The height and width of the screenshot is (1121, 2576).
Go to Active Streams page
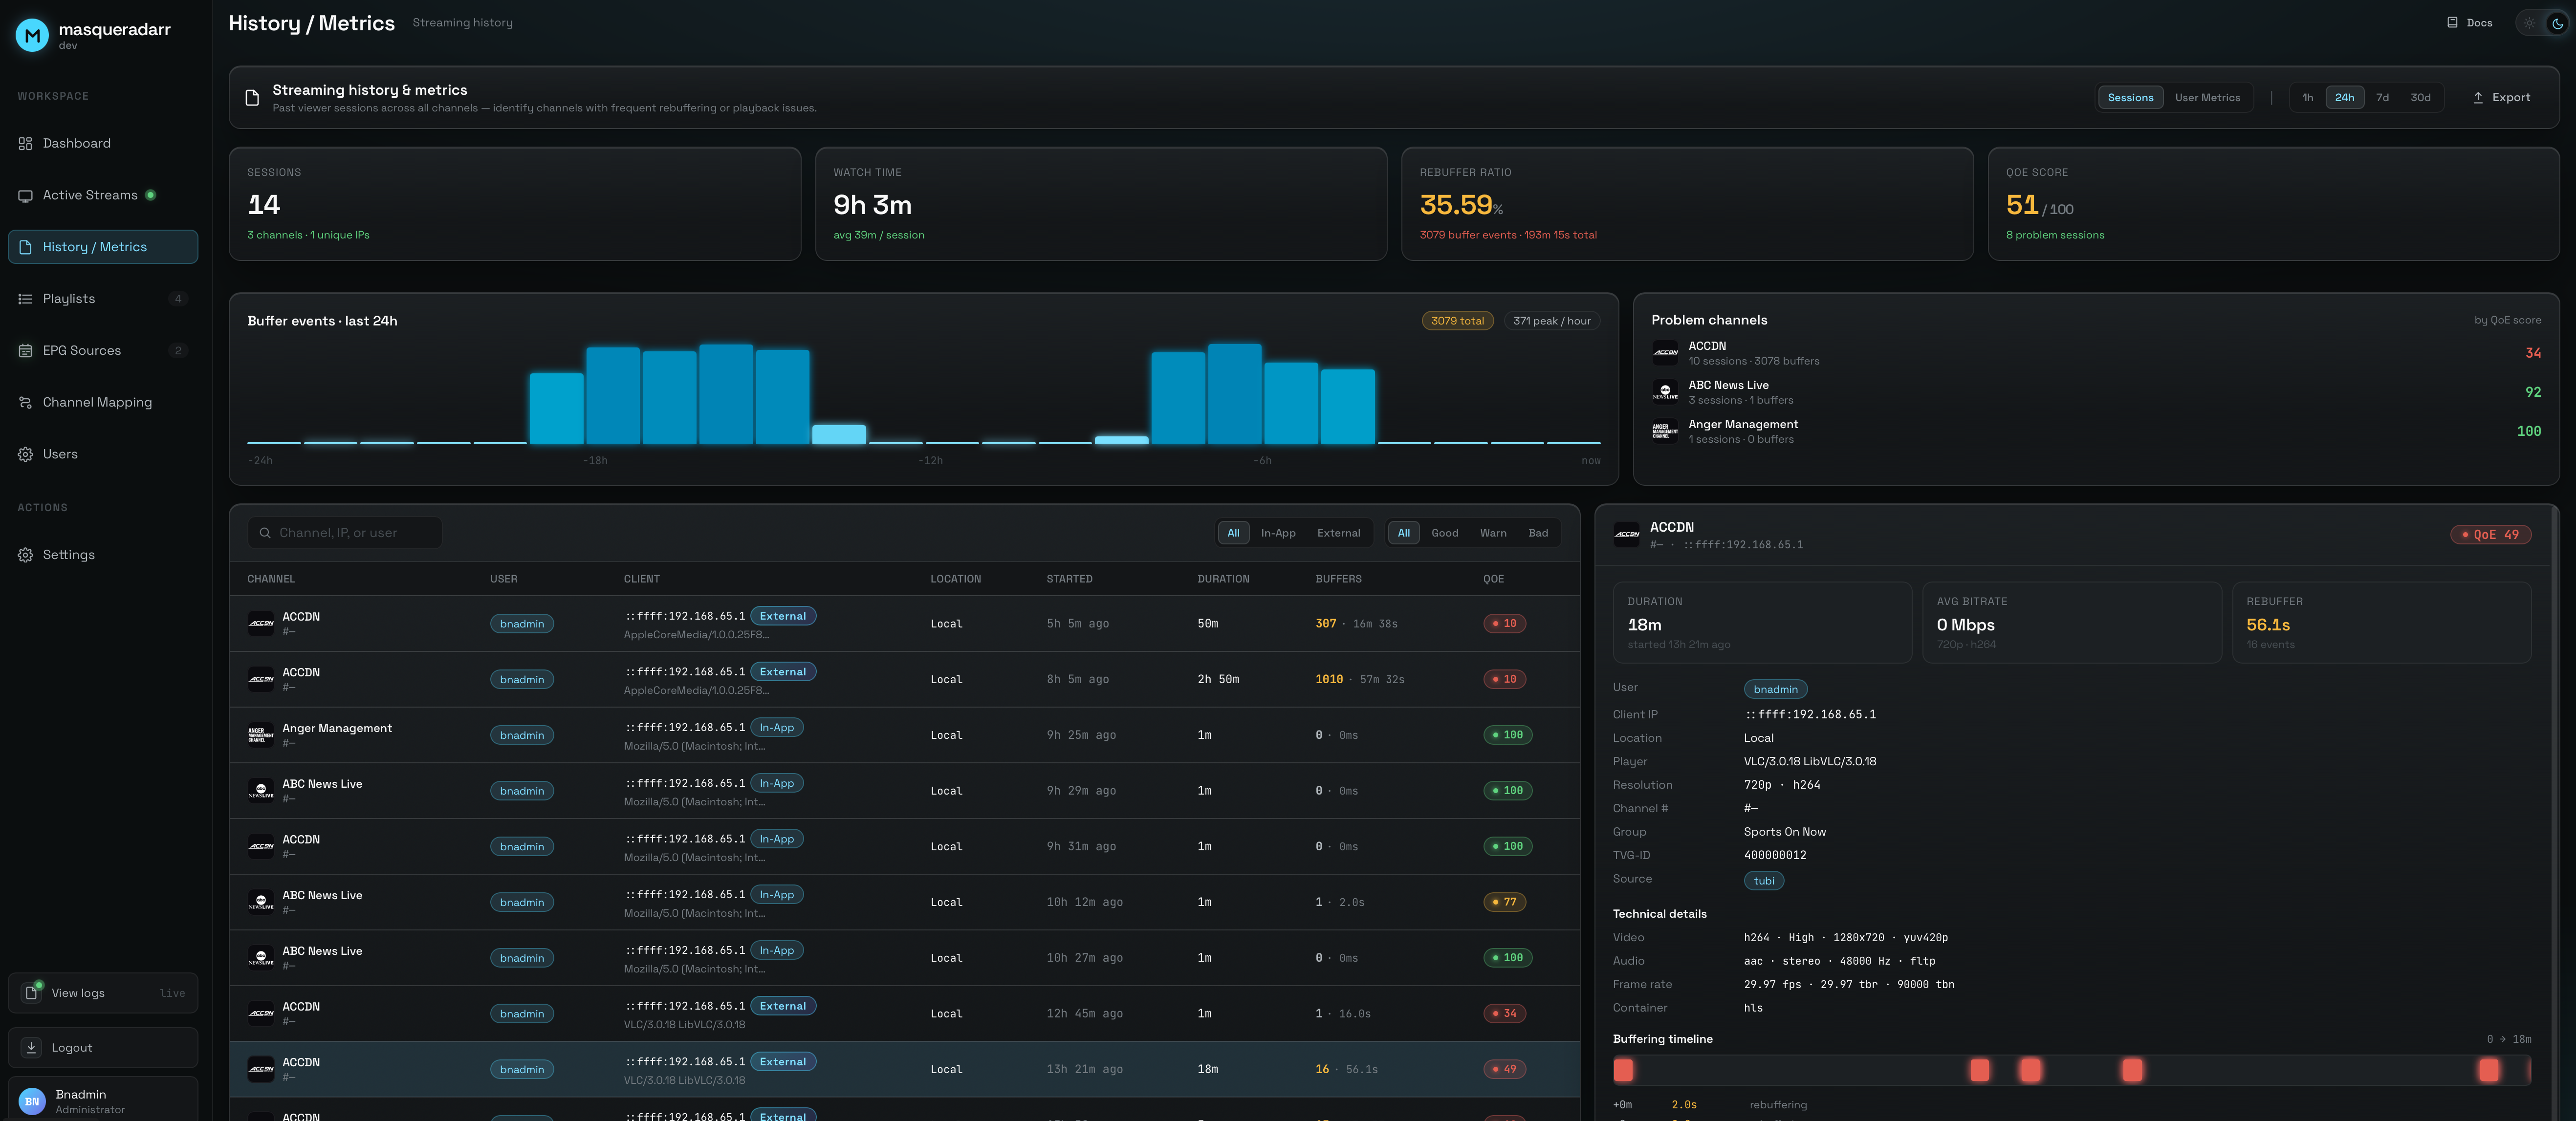tap(103, 195)
